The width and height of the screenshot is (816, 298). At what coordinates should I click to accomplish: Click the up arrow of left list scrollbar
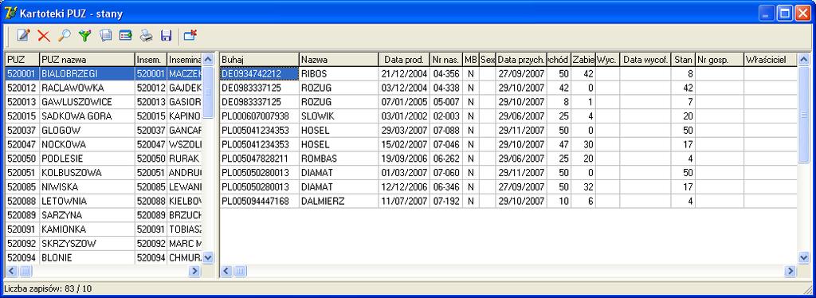(208, 59)
